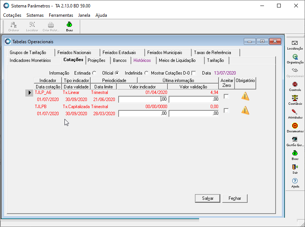The height and width of the screenshot is (227, 305).
Task: Click the 21/06/2020 data limite cell
Action: tap(104, 100)
